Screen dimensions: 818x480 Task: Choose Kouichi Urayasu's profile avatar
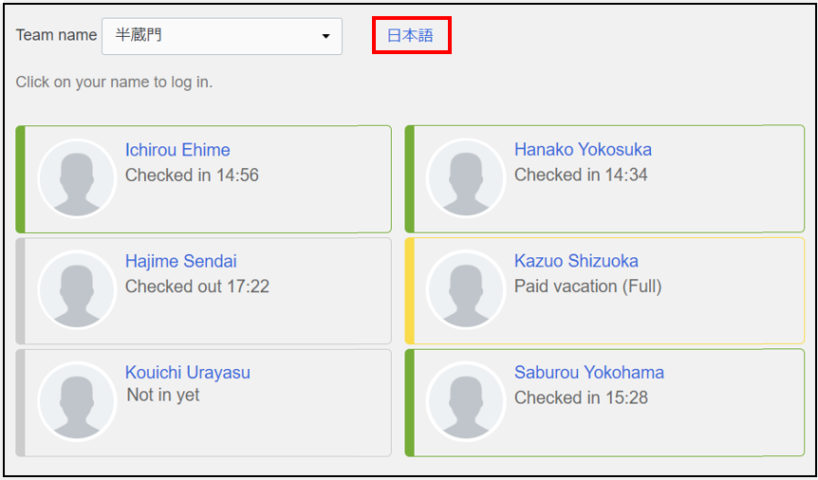(77, 401)
